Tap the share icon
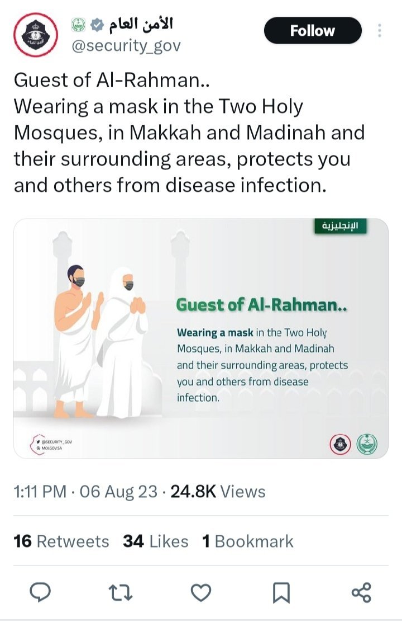The image size is (402, 622). tap(362, 592)
